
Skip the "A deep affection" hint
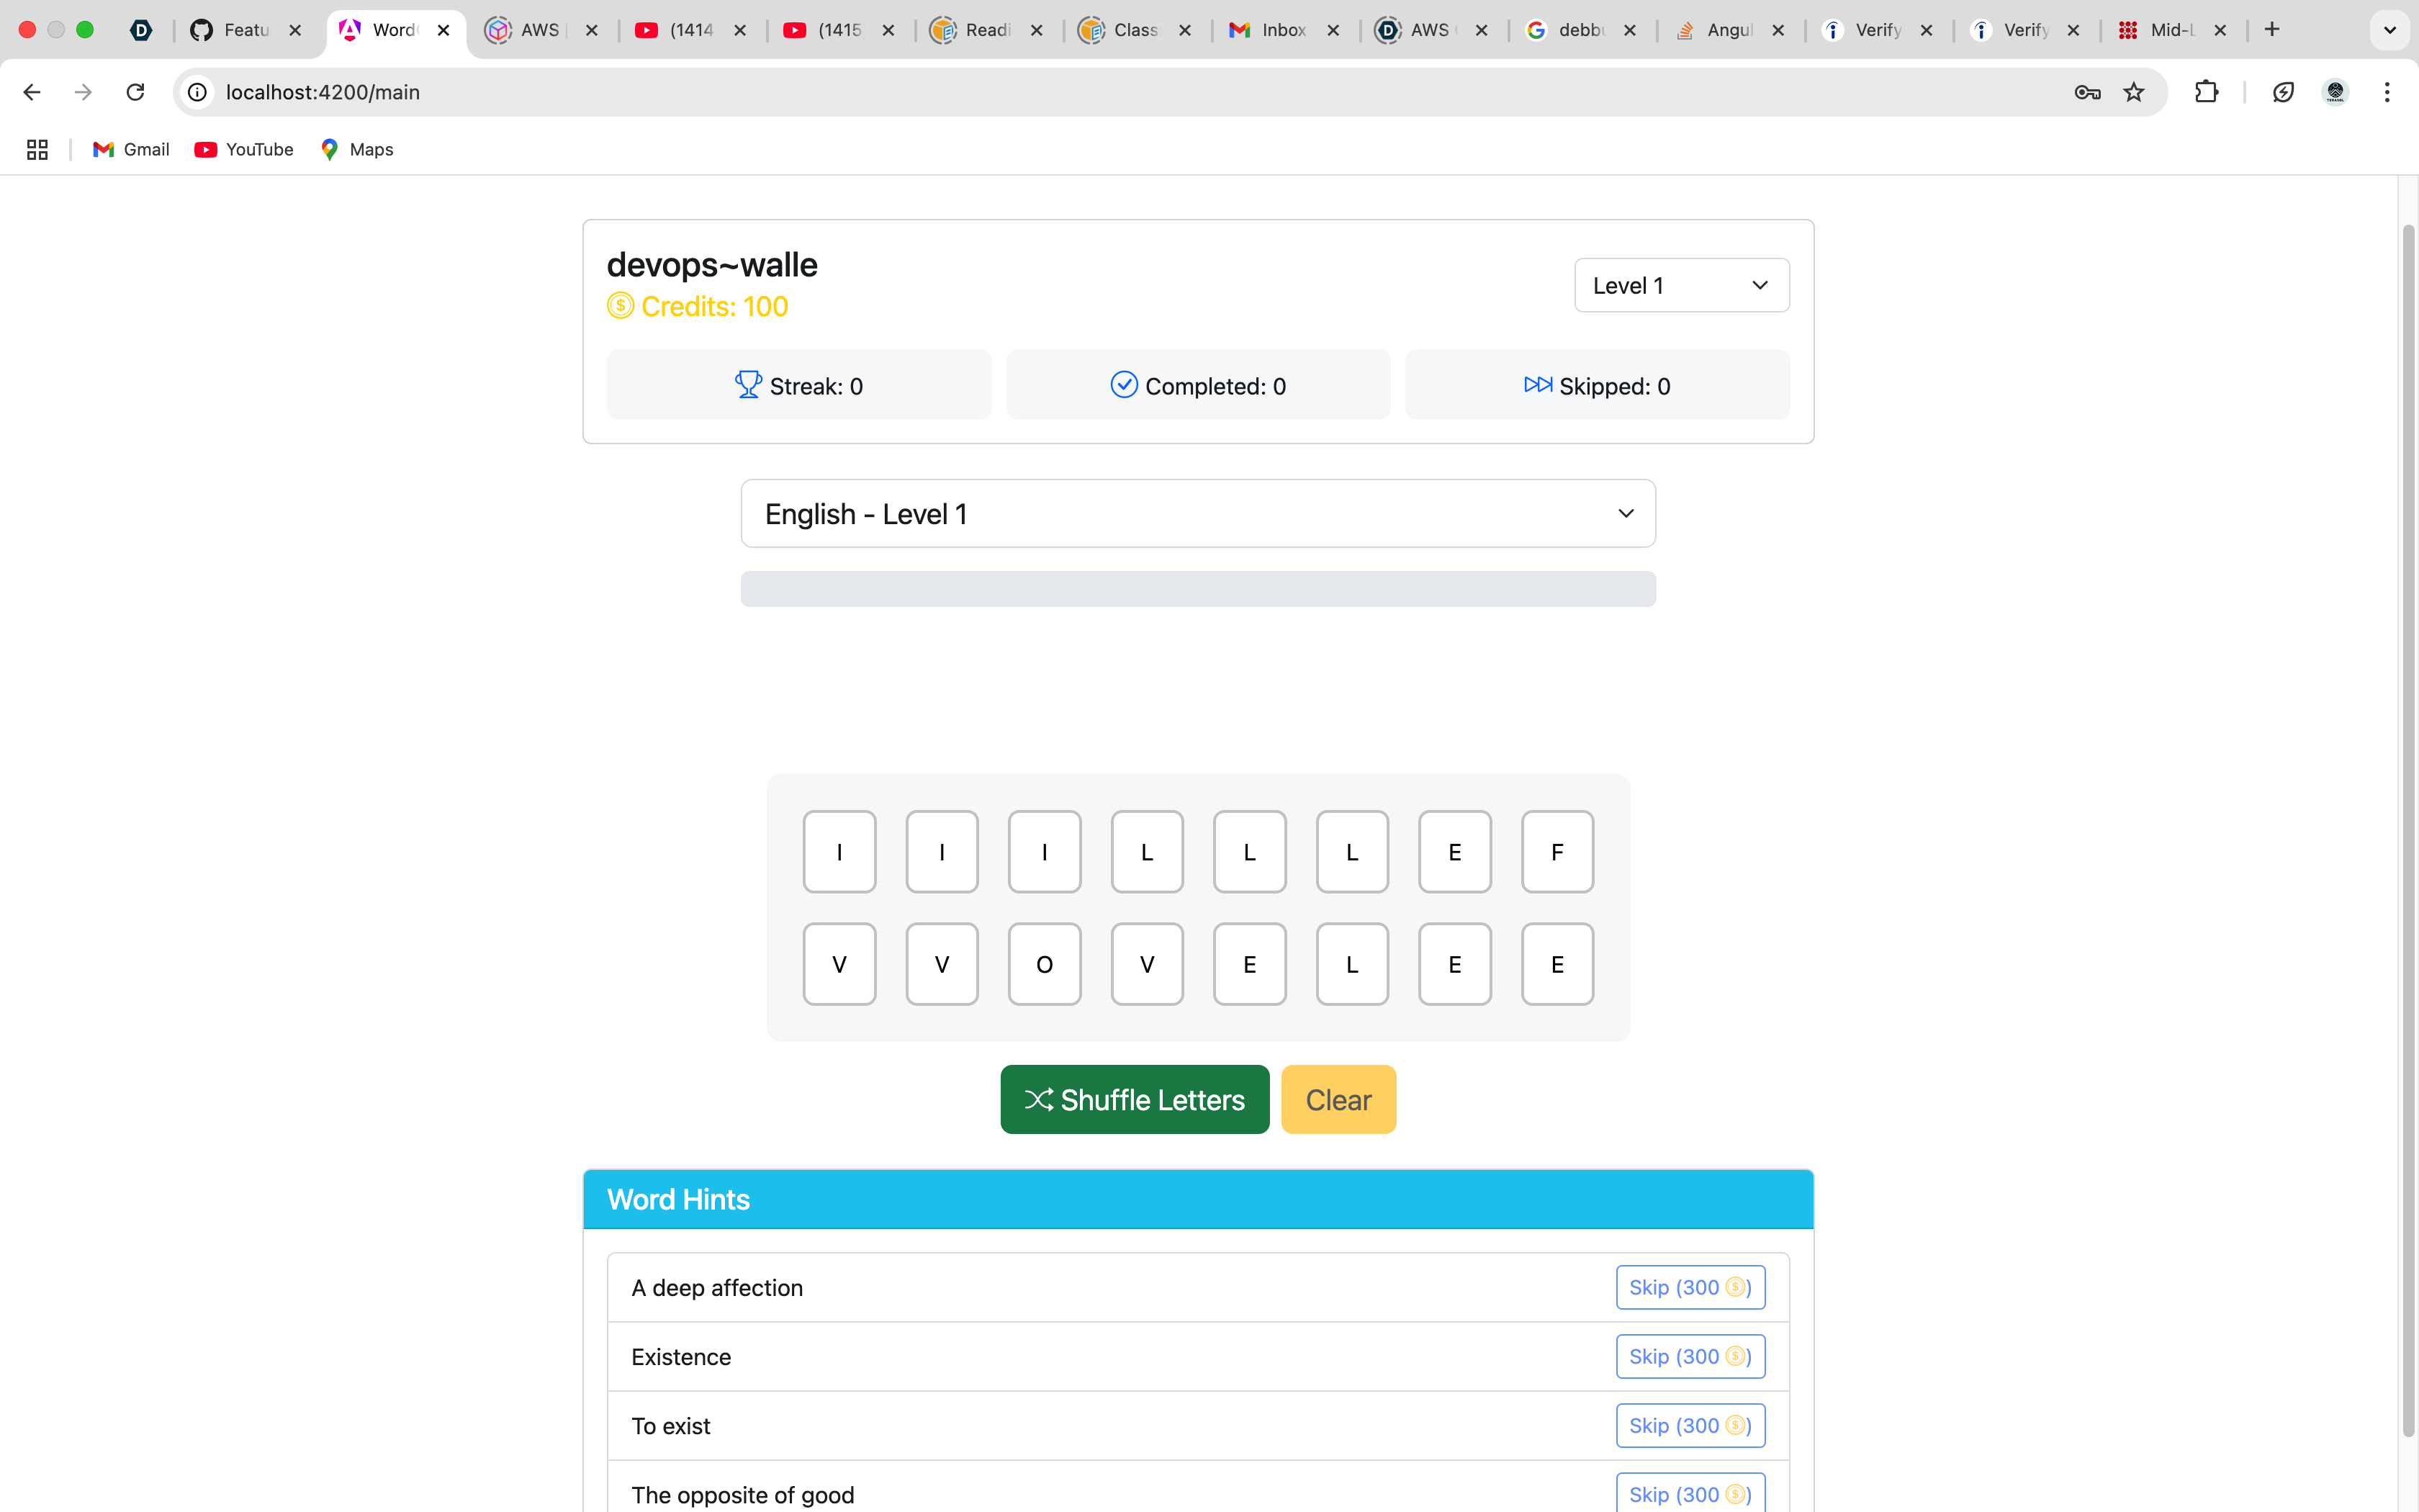[1689, 1287]
